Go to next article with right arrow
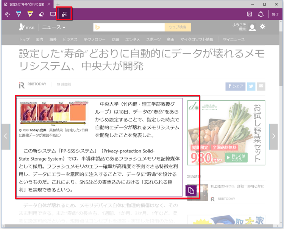The width and height of the screenshot is (284, 229). pyautogui.click(x=273, y=136)
